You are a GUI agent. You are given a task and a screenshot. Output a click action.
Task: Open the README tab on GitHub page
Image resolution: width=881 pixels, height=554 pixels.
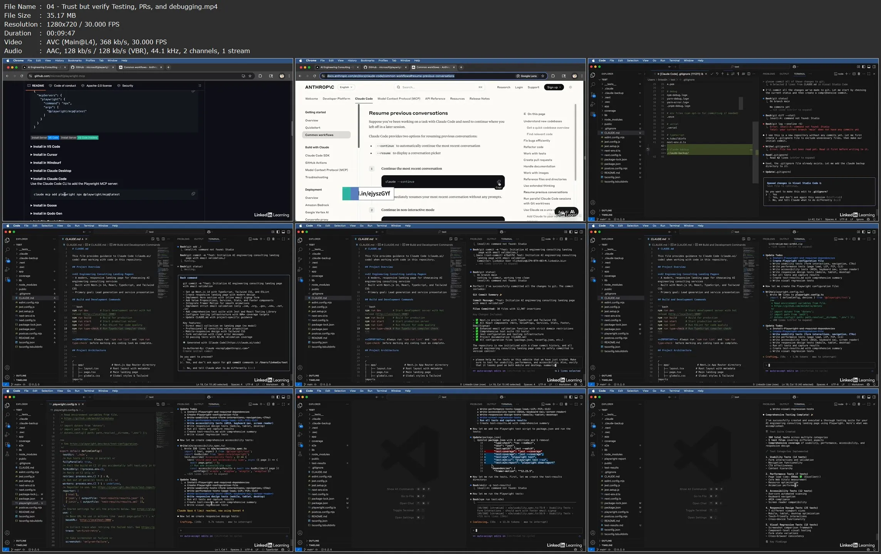click(x=36, y=85)
